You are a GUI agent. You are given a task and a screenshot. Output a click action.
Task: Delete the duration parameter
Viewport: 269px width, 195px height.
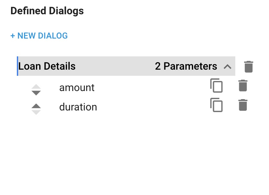[x=243, y=105]
